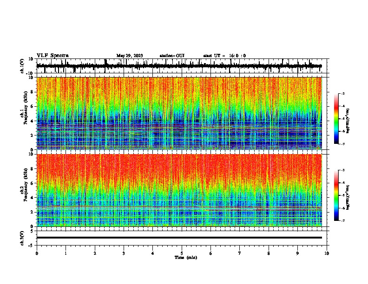Click the ch.1 voltage waveform trace panel
Screen dimensions: 368x284
pos(182,66)
